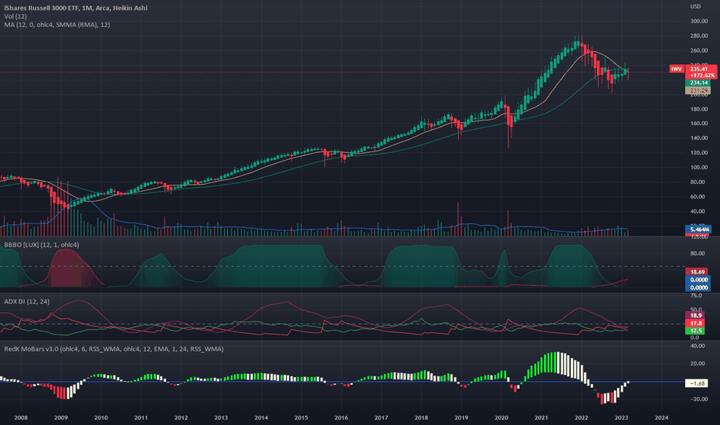720x425 pixels.
Task: Click the 2021 time axis label
Action: point(542,417)
